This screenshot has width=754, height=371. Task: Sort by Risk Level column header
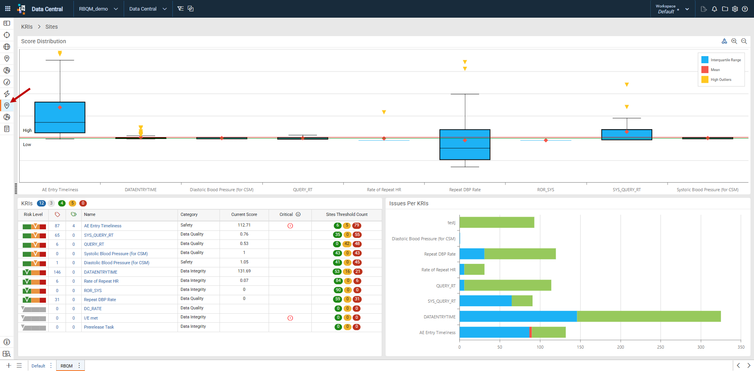tap(33, 214)
